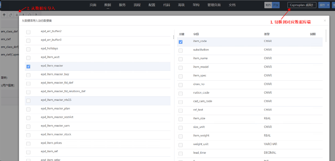Viewport: 335px width, 161px height.
Task: Uncheck the item_code primary key checkbox
Action: 181,42
